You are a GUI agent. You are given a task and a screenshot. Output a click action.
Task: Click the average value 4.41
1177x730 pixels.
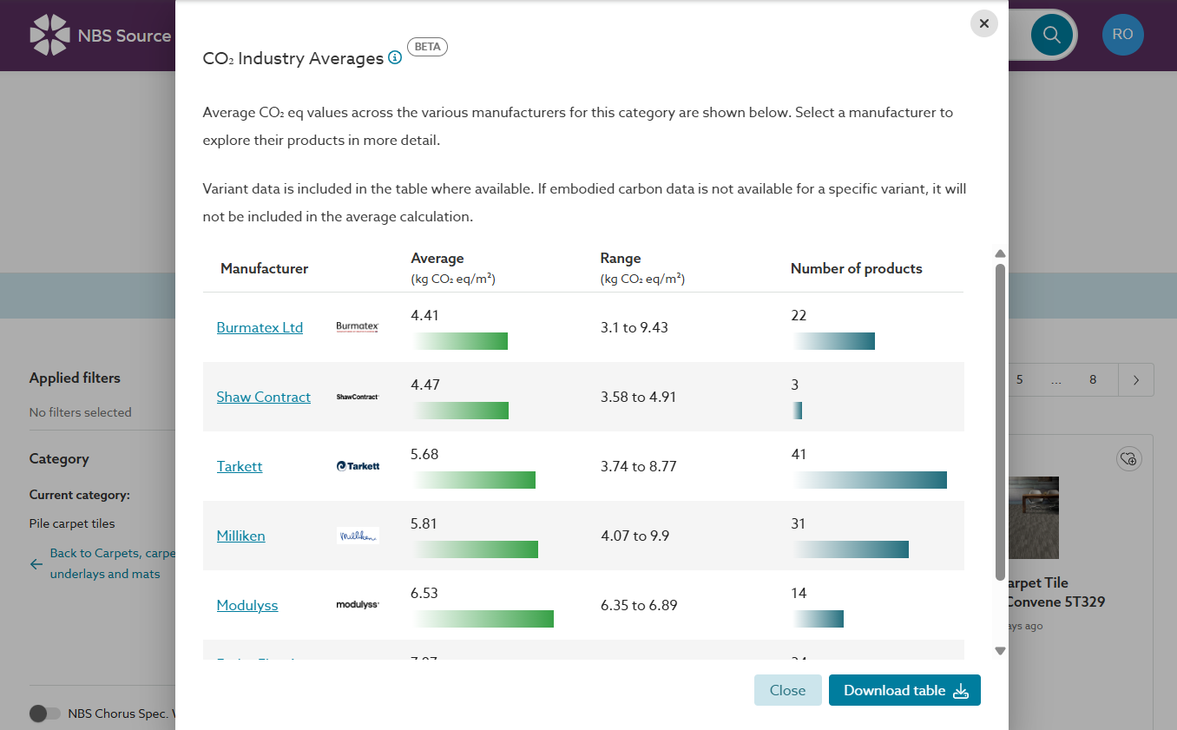[x=425, y=315]
